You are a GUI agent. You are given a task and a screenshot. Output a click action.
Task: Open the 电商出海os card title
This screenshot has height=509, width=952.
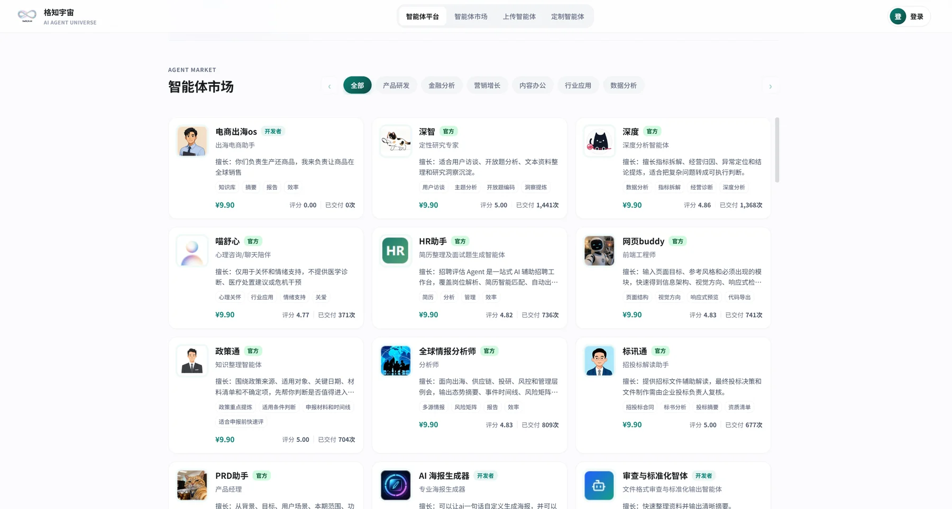click(236, 132)
